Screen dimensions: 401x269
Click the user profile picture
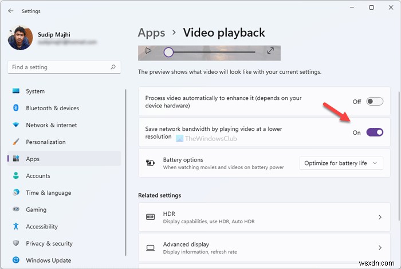[x=21, y=38]
